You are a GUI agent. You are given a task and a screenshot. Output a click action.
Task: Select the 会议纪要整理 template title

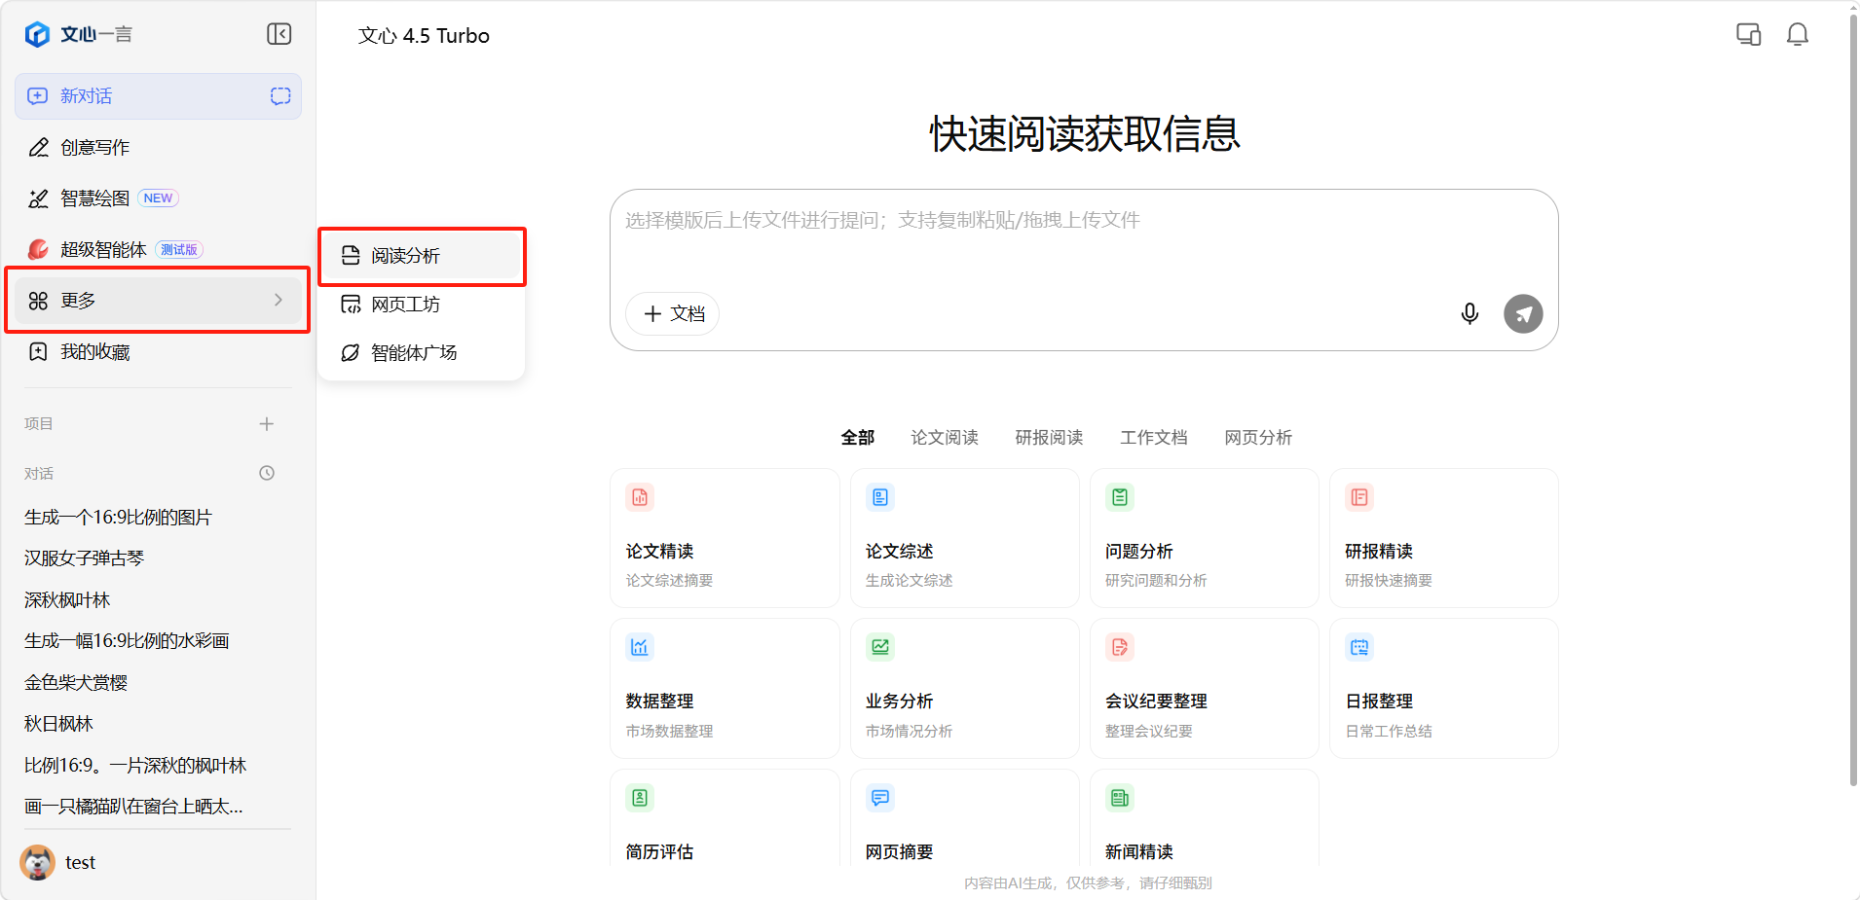(1156, 702)
